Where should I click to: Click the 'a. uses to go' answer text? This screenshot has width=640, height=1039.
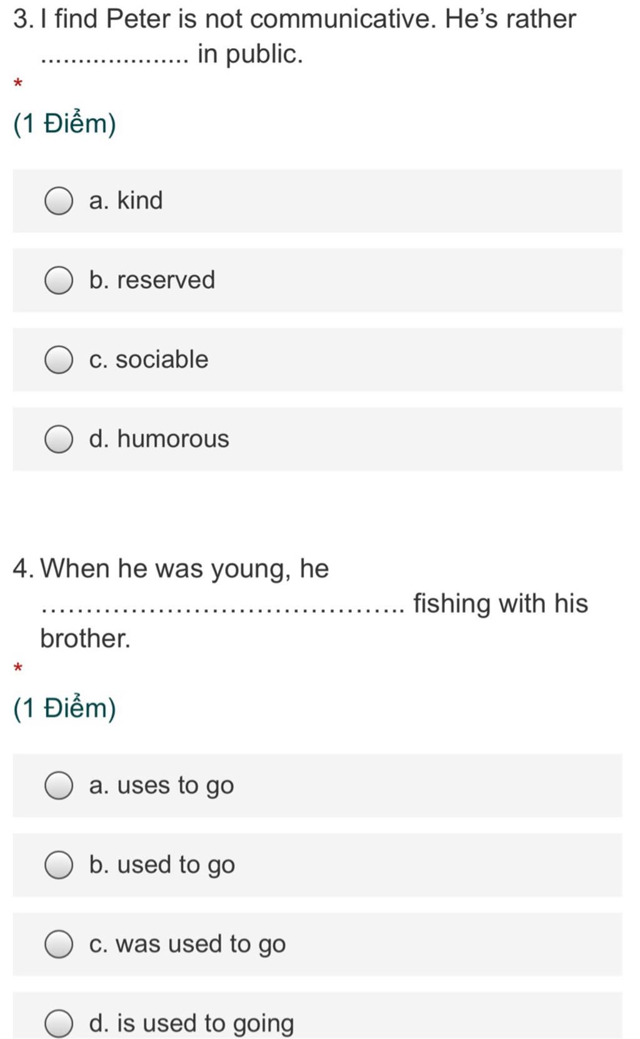pos(162,786)
